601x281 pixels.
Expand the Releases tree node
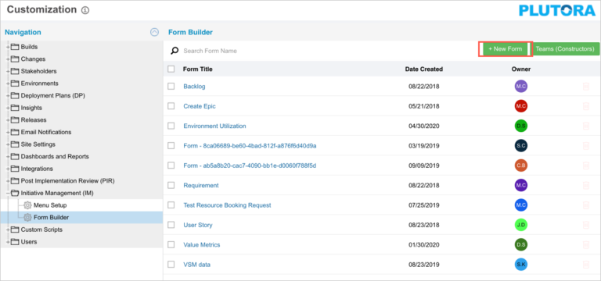tap(8, 120)
